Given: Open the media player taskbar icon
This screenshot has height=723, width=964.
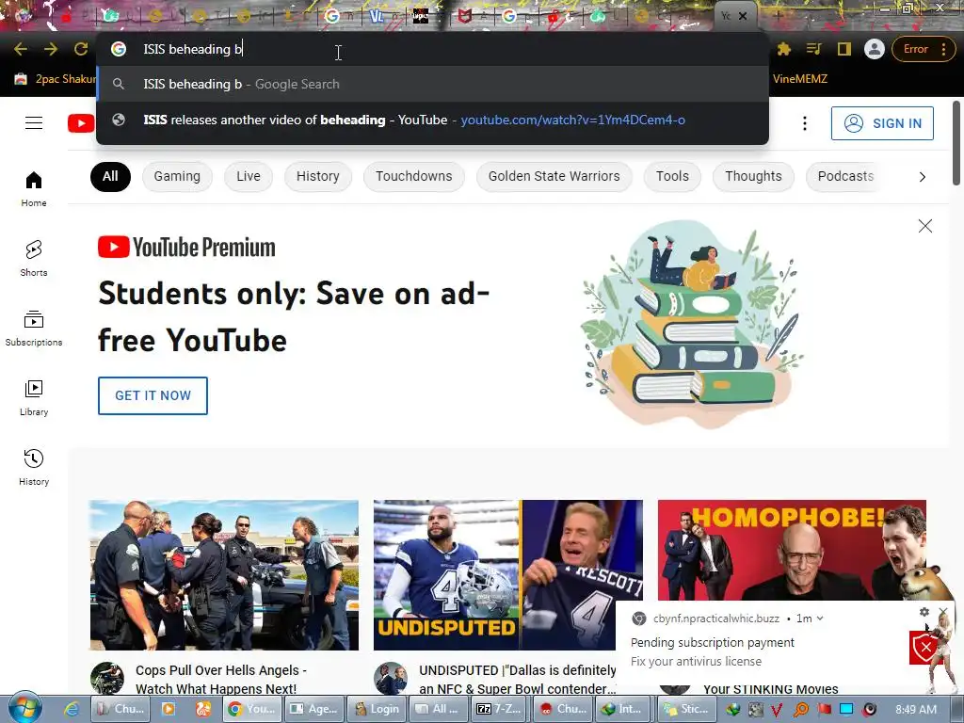Looking at the screenshot, I should [x=168, y=709].
